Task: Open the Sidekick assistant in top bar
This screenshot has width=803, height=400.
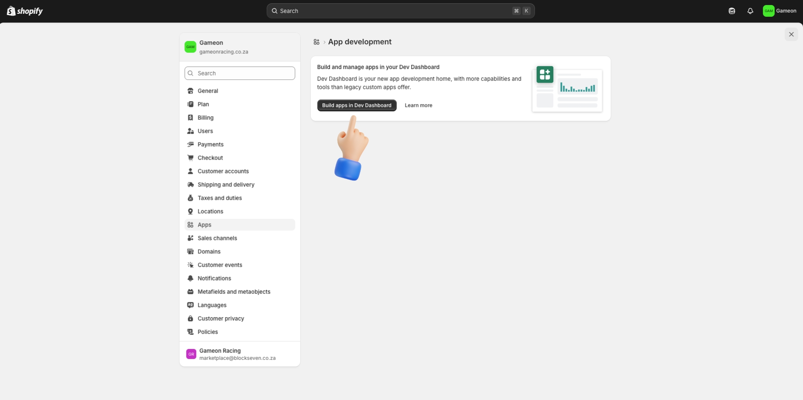Action: pyautogui.click(x=731, y=11)
